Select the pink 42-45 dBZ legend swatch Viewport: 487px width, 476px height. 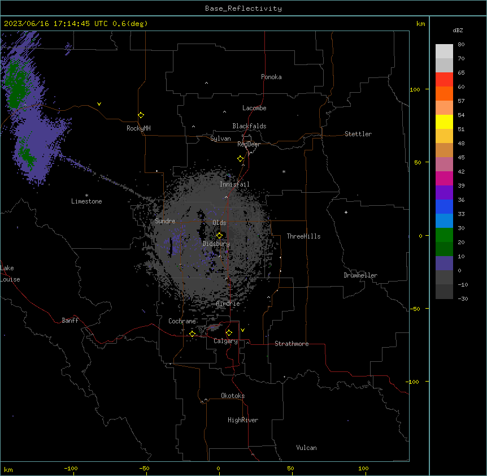[444, 165]
